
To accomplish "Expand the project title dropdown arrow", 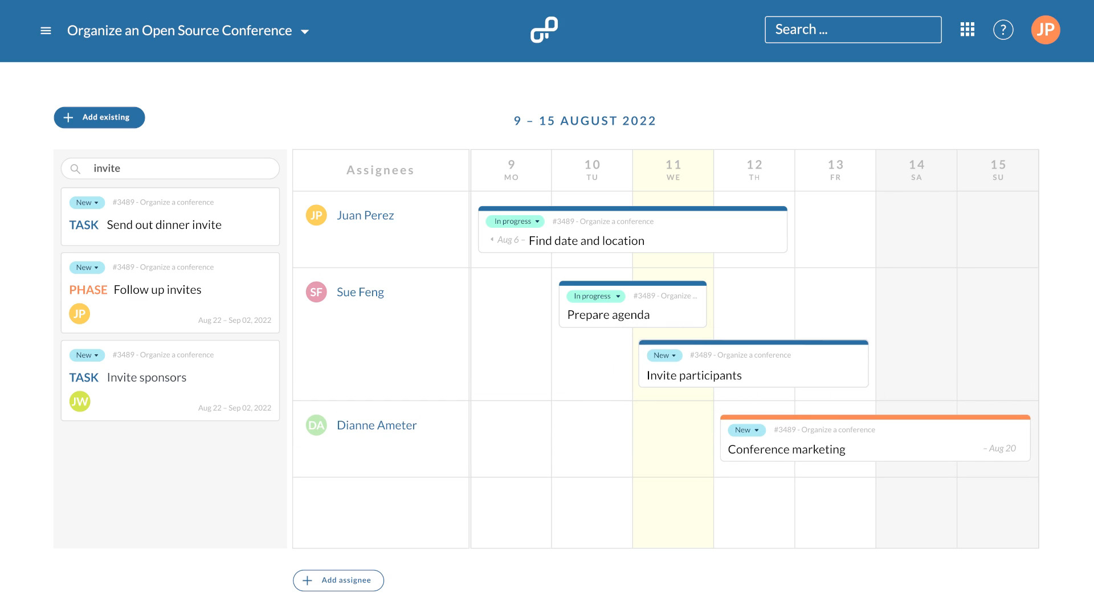I will 304,31.
